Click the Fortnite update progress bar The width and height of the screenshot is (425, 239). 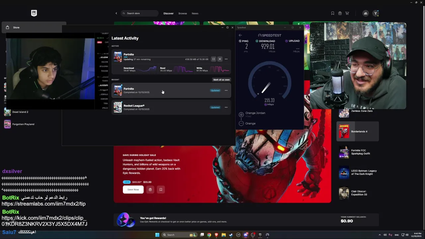(x=166, y=57)
